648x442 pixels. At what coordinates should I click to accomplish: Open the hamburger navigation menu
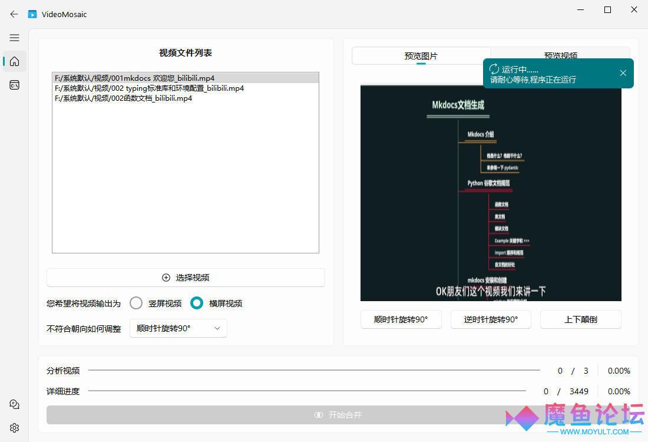[x=15, y=38]
